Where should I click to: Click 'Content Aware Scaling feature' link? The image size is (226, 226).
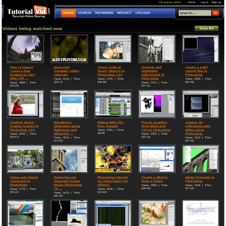pyautogui.click(x=24, y=126)
